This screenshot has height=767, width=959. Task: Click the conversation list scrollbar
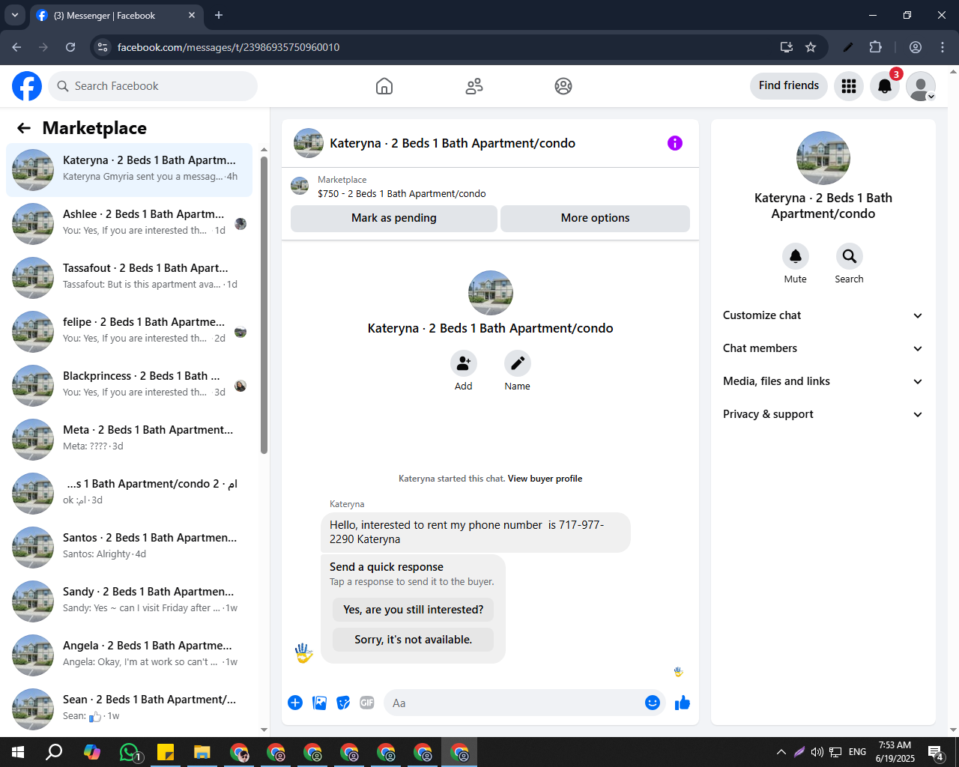(264, 304)
